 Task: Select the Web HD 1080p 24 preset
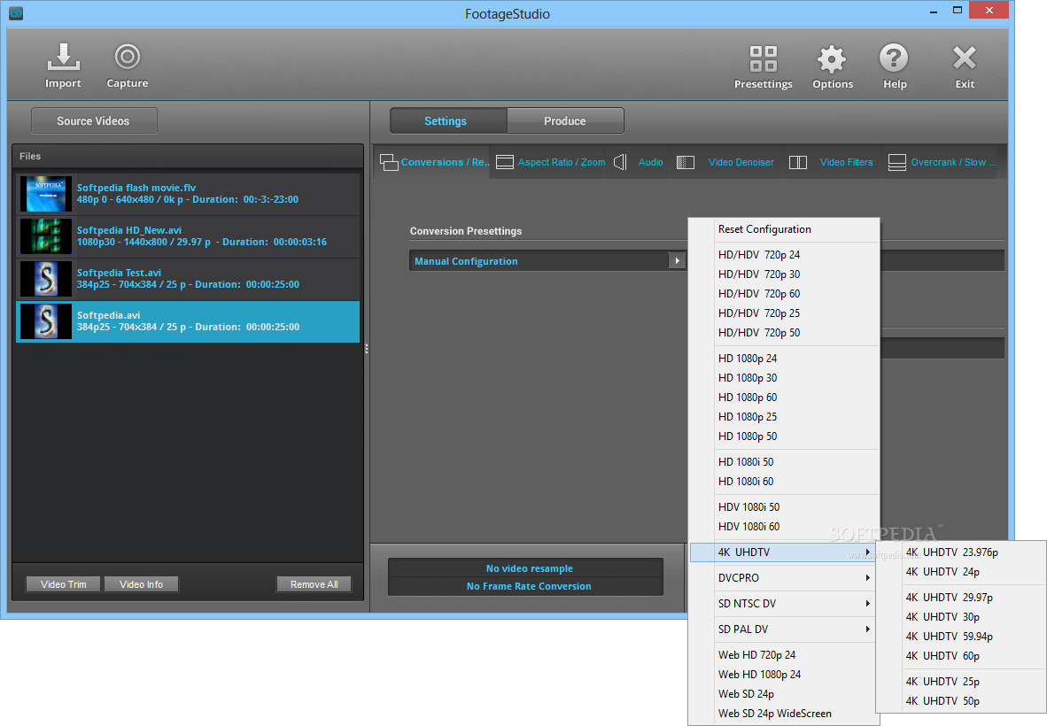tap(783, 675)
